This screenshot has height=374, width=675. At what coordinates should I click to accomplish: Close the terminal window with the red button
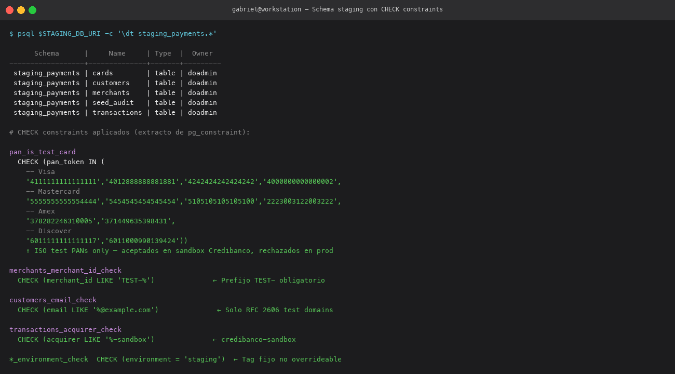click(9, 10)
